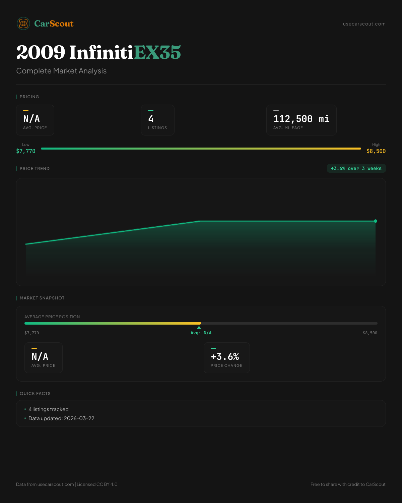Click the $8,500 high price label

coord(376,151)
